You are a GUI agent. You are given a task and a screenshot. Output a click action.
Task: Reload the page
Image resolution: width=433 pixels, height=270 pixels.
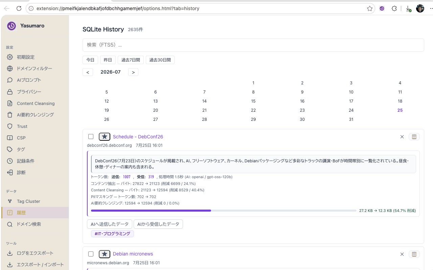[19, 8]
